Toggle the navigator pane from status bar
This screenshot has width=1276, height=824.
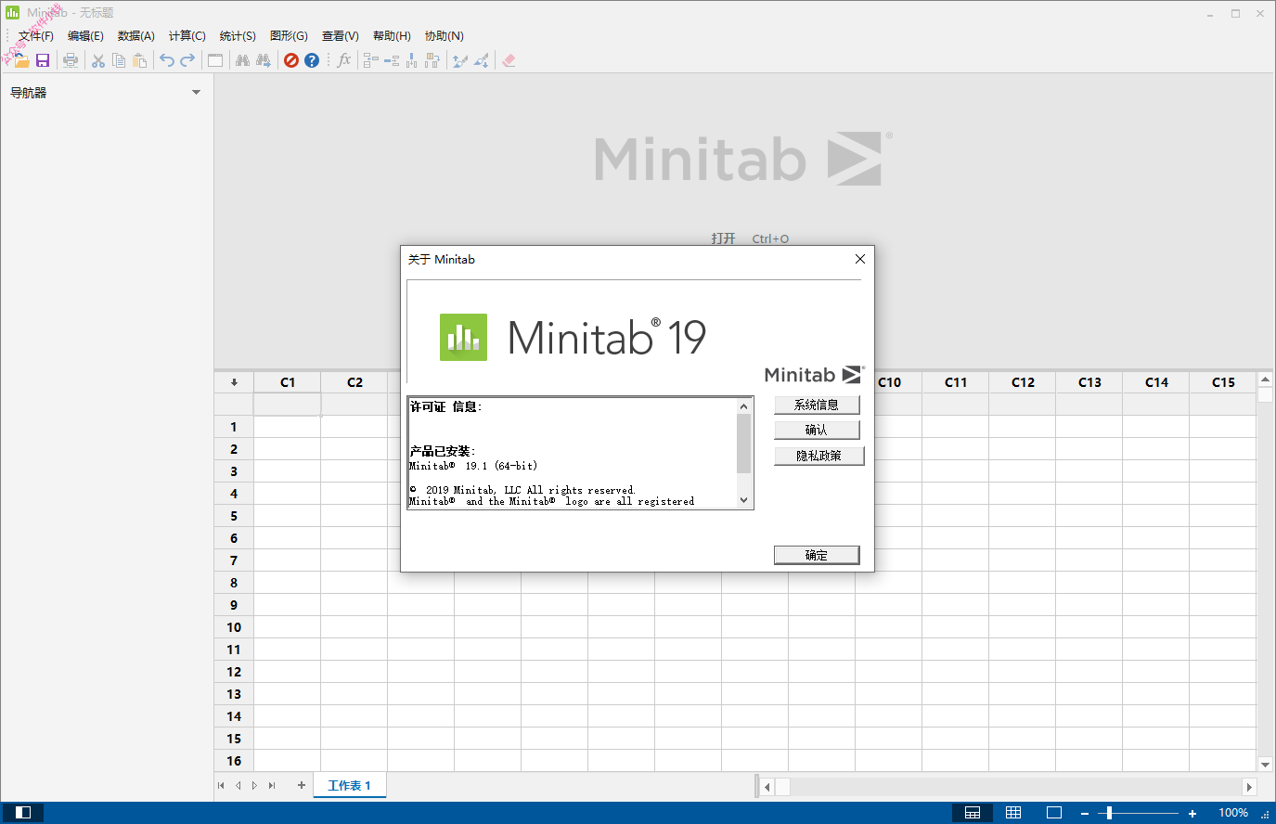[x=23, y=813]
